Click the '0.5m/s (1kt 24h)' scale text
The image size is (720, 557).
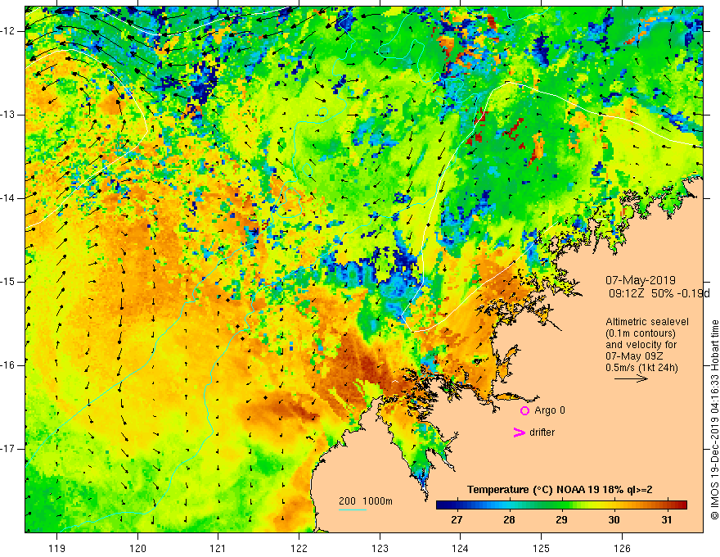click(x=641, y=368)
